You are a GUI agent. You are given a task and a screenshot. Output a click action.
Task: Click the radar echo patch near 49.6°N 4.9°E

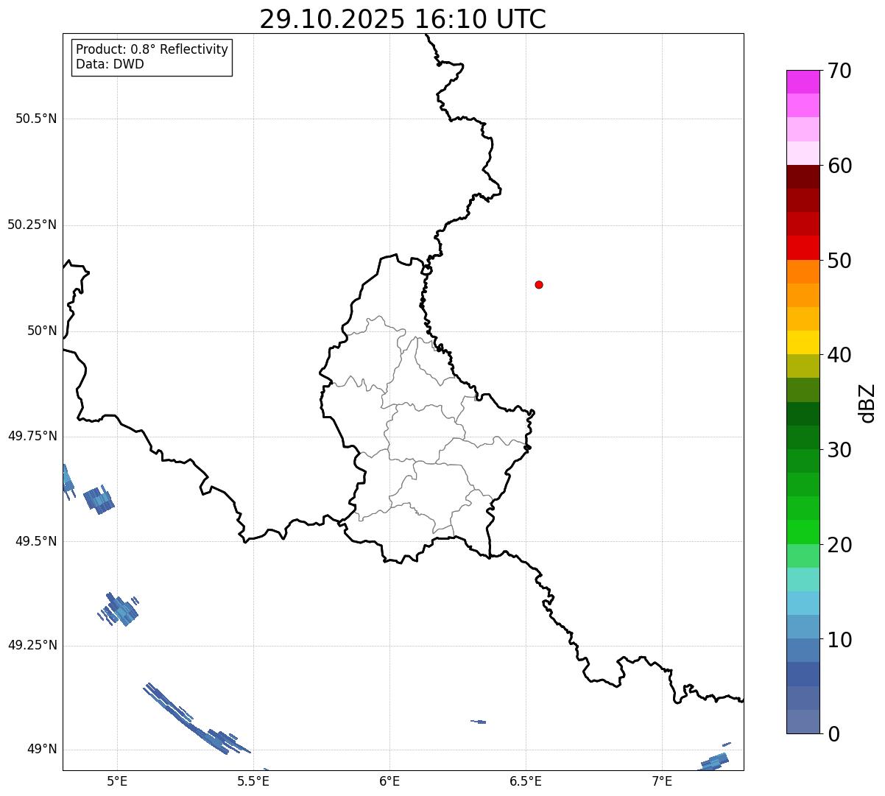point(99,500)
